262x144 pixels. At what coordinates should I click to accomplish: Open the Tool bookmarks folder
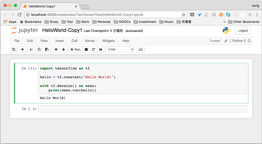coord(67,22)
